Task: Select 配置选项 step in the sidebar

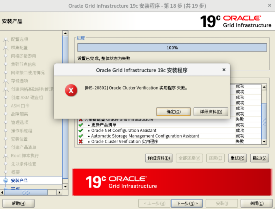Action: (19, 39)
